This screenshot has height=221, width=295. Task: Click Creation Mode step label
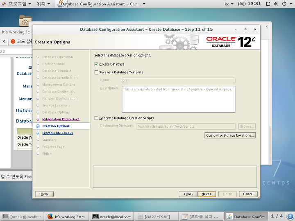(53, 64)
